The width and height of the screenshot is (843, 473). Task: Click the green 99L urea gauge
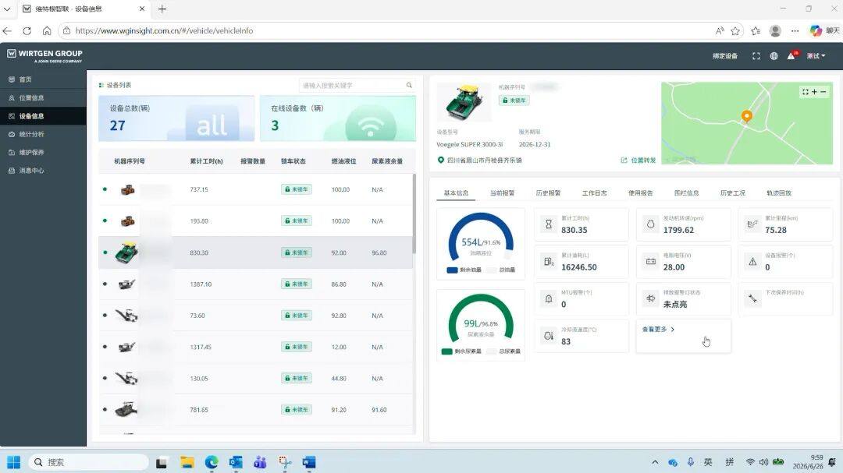click(481, 319)
